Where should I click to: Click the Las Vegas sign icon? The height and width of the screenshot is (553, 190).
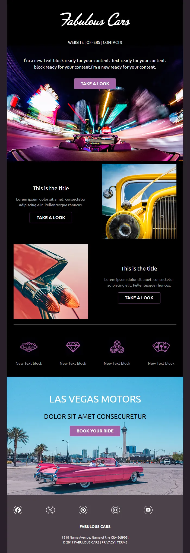[29, 347]
